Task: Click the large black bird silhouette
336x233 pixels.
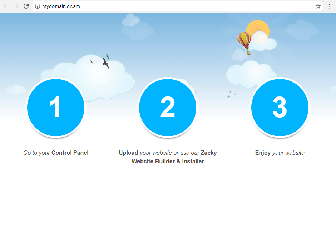Action: [x=105, y=63]
